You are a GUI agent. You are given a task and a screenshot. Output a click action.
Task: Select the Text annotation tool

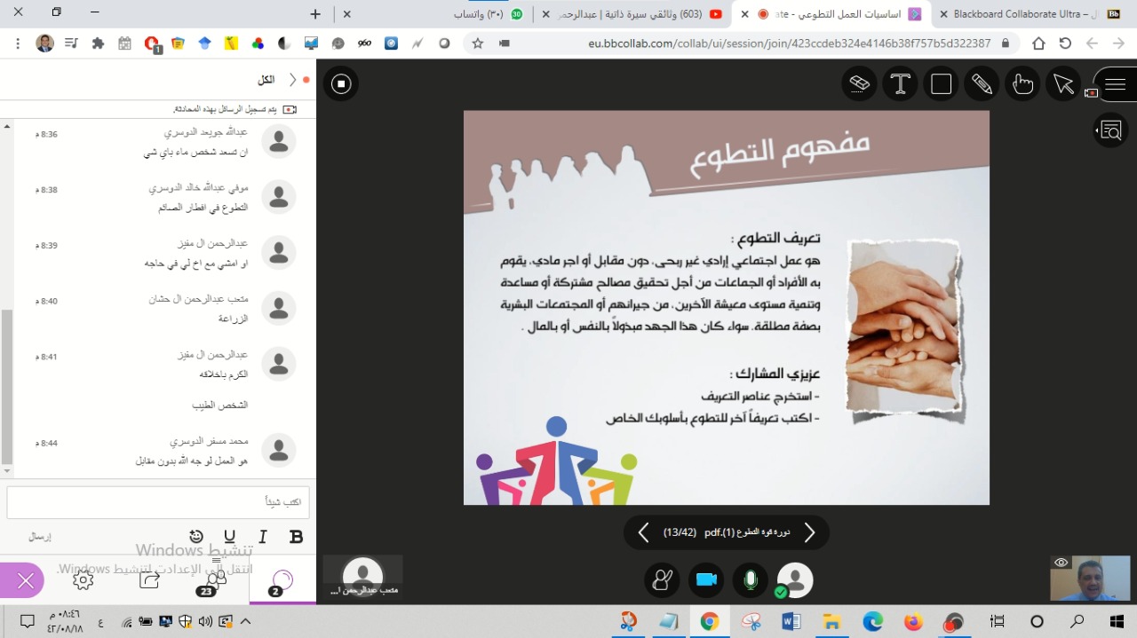(x=900, y=84)
